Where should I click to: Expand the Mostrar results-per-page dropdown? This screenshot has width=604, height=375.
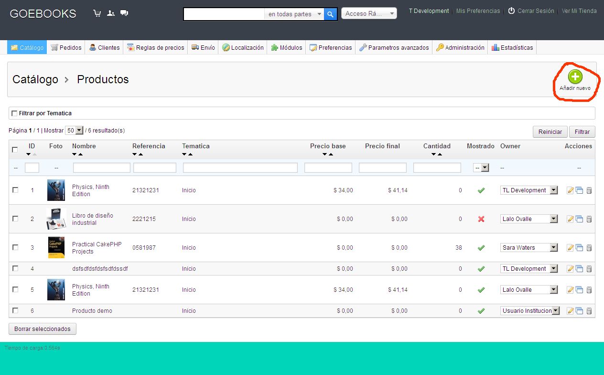point(74,131)
